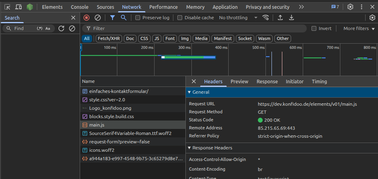
Task: Open the Initiator tab of request details
Action: click(x=295, y=82)
